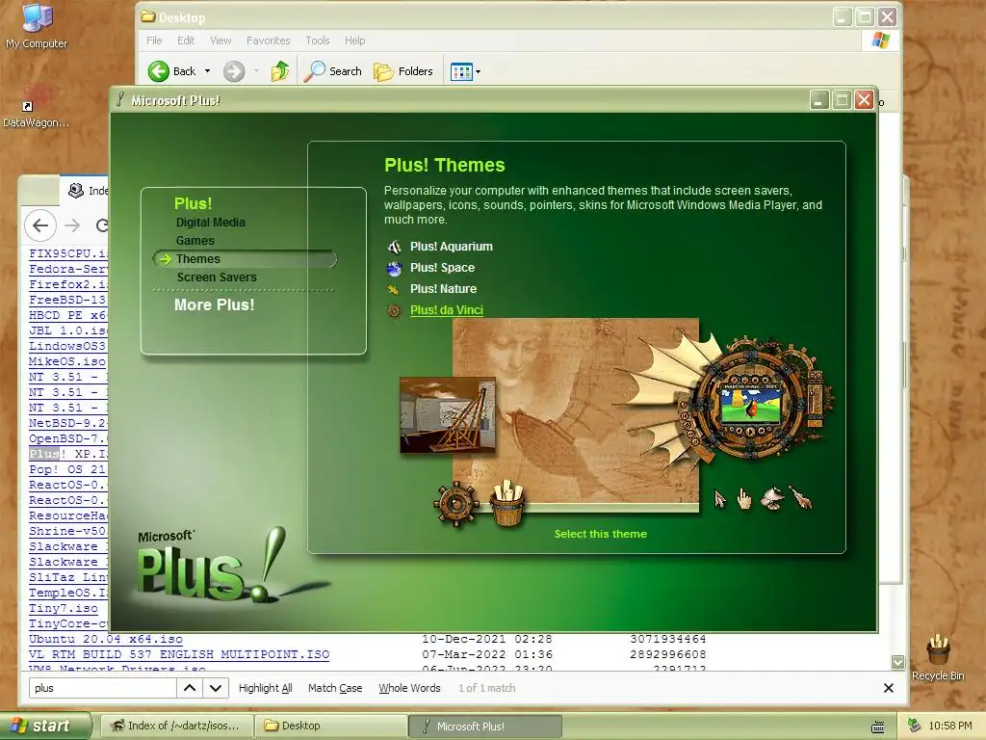Expand Back history dropdown arrow
Image resolution: width=986 pixels, height=740 pixels.
208,71
